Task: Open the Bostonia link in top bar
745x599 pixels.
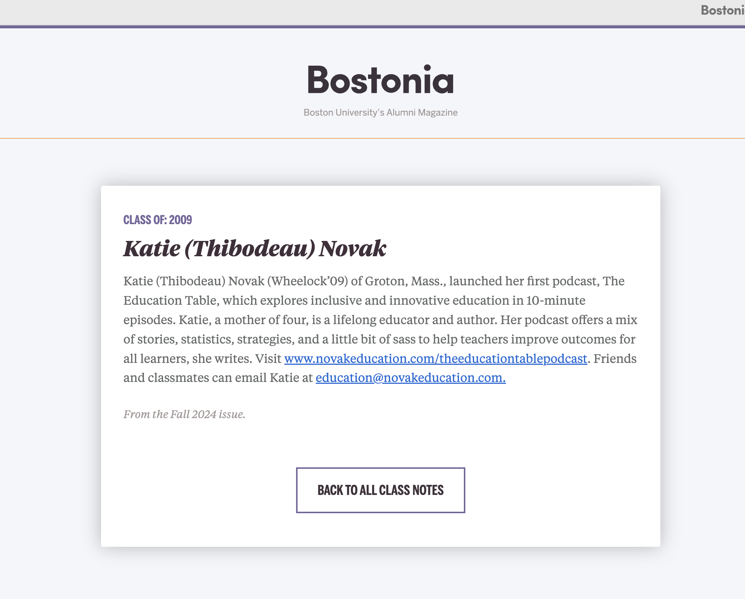Action: pyautogui.click(x=723, y=10)
